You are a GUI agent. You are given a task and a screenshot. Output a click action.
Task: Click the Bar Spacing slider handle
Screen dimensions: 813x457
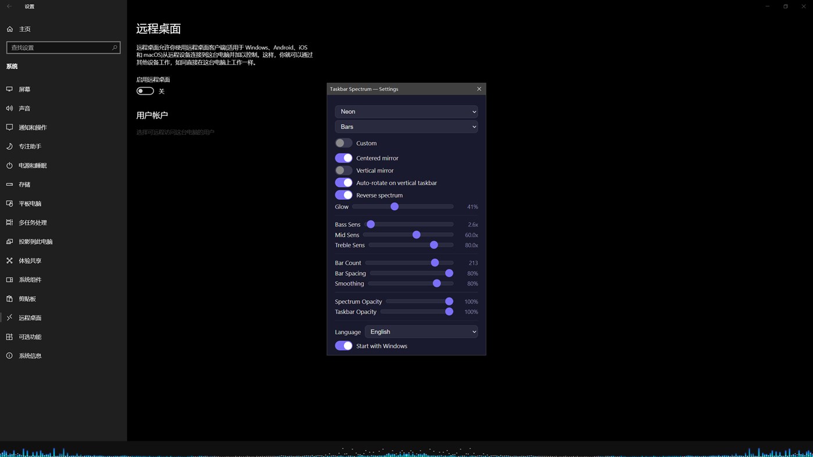pos(449,273)
